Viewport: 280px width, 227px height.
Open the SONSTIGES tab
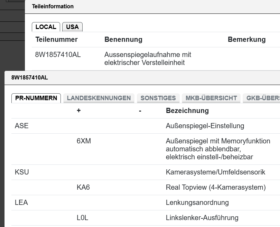coord(158,98)
